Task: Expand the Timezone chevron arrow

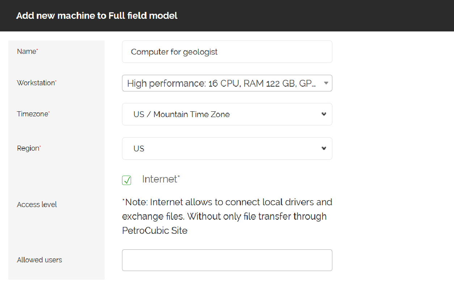Action: point(324,114)
